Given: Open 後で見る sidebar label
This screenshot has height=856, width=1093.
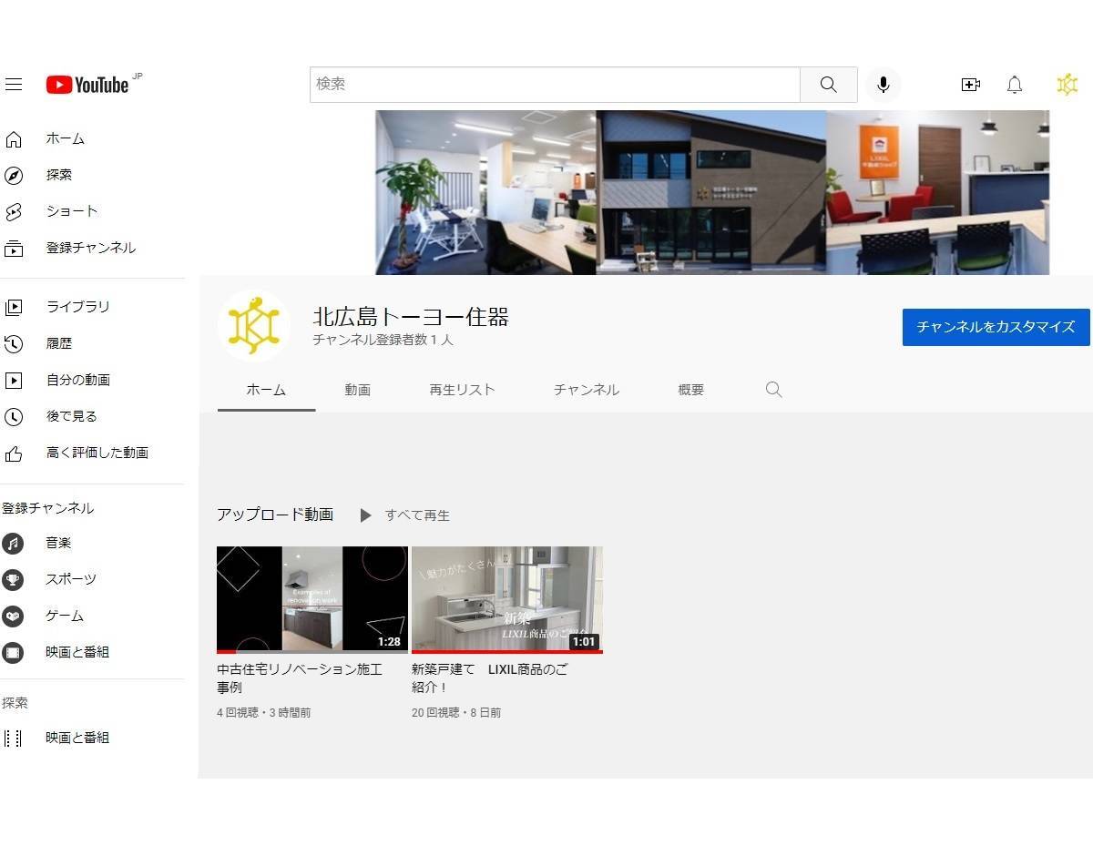Looking at the screenshot, I should pyautogui.click(x=72, y=416).
